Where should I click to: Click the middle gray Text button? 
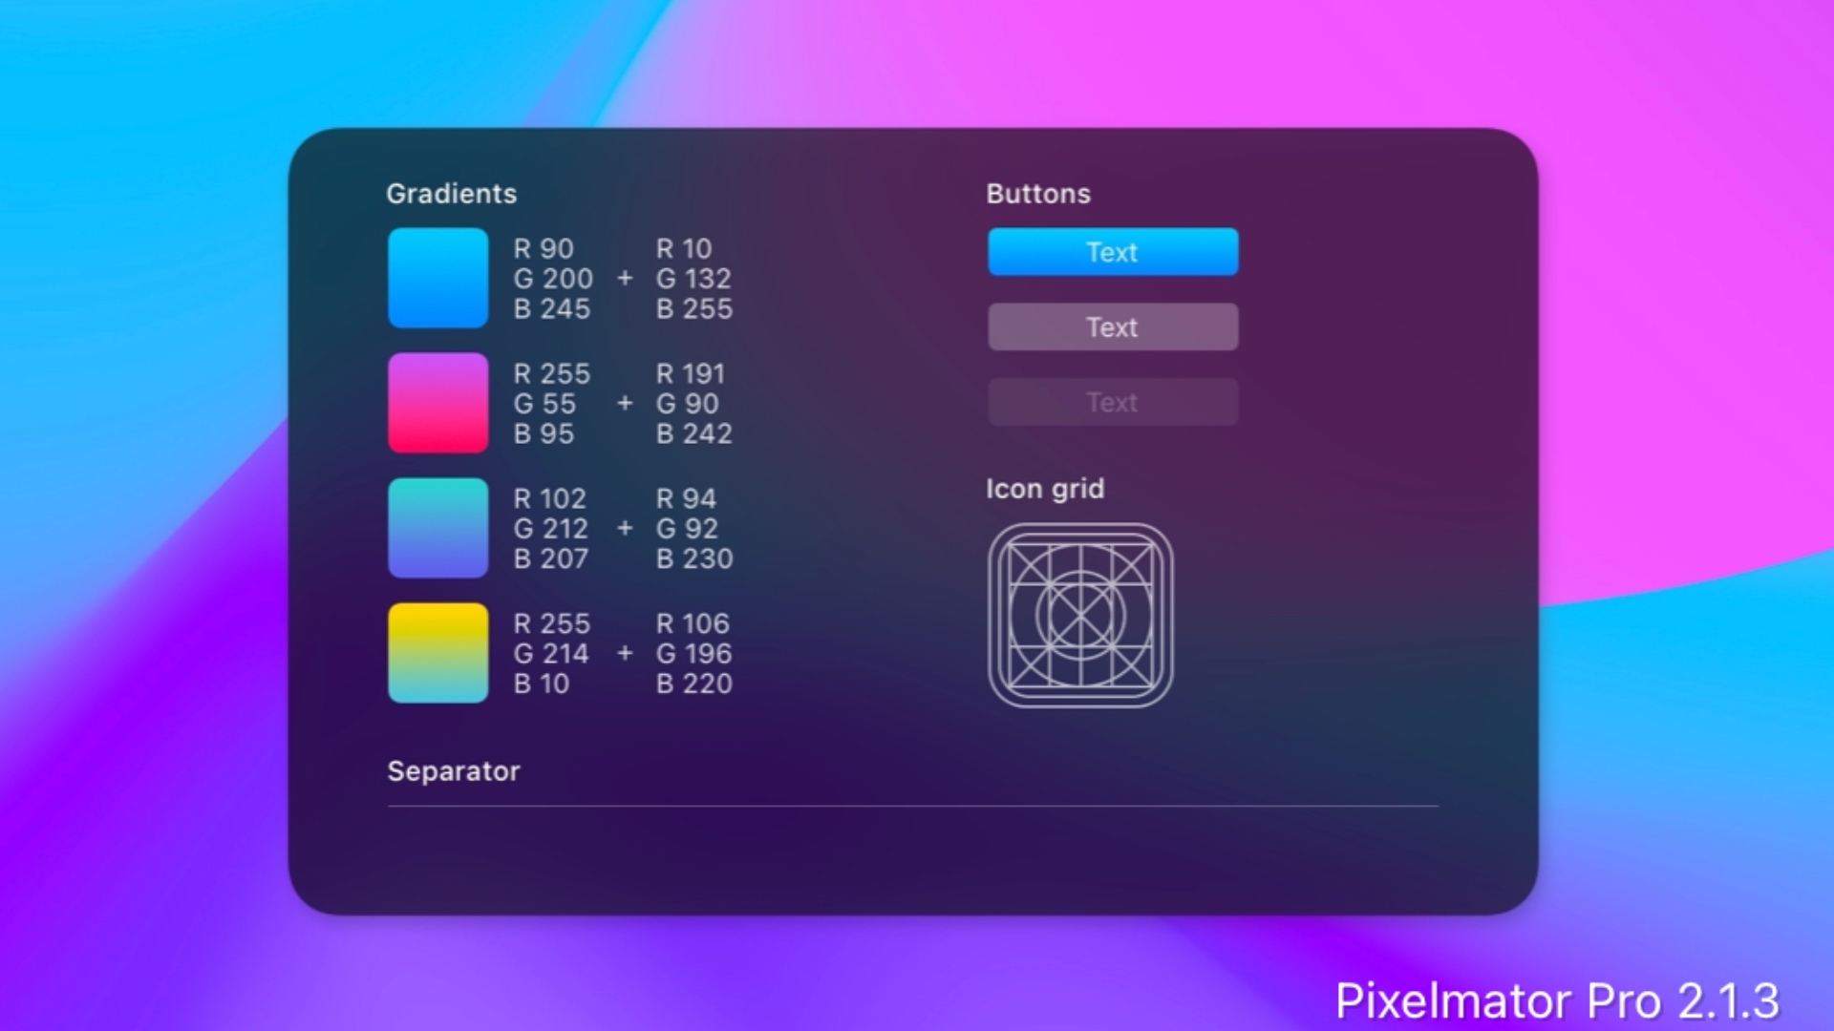point(1112,326)
